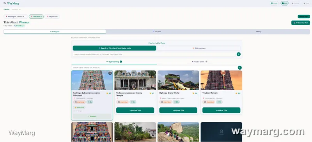This screenshot has height=142, width=312.
Task: Click star rating on Vada Aaranyeswarar card
Action: point(152,93)
